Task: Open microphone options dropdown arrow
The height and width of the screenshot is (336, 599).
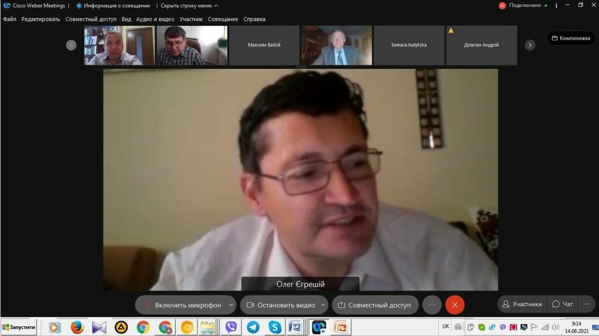Action: (232, 305)
